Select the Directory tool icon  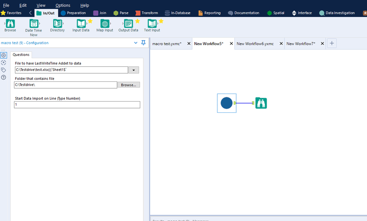coord(57,24)
